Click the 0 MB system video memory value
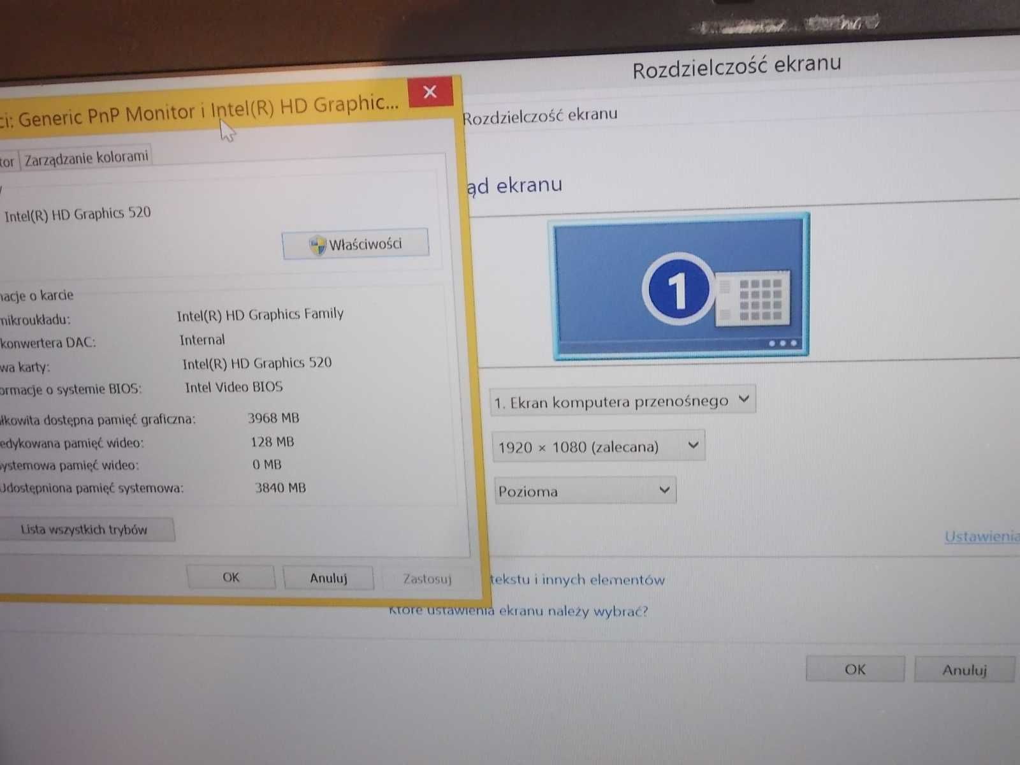 [x=266, y=465]
